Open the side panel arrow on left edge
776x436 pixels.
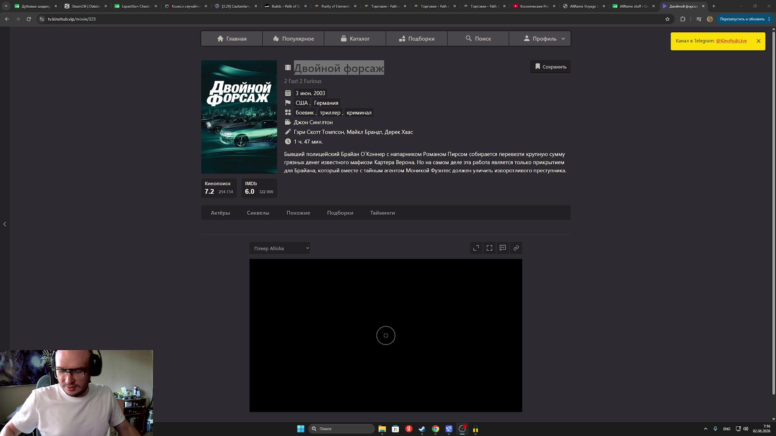point(4,224)
